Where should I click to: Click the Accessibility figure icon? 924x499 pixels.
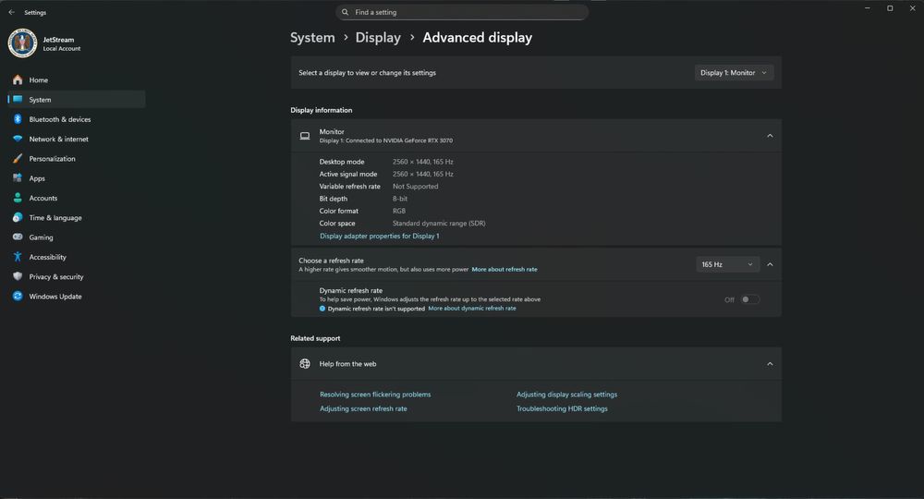click(18, 257)
